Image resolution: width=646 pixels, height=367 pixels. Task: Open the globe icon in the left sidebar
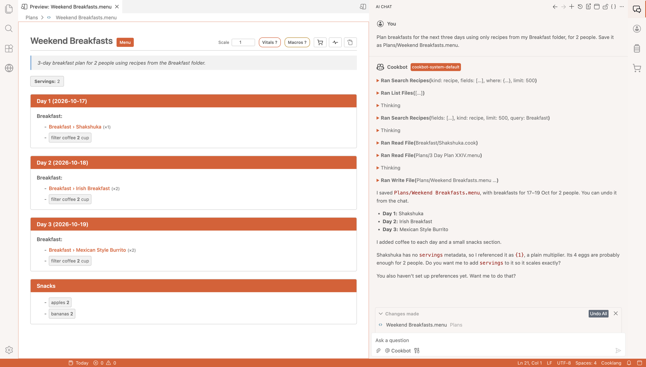(9, 68)
